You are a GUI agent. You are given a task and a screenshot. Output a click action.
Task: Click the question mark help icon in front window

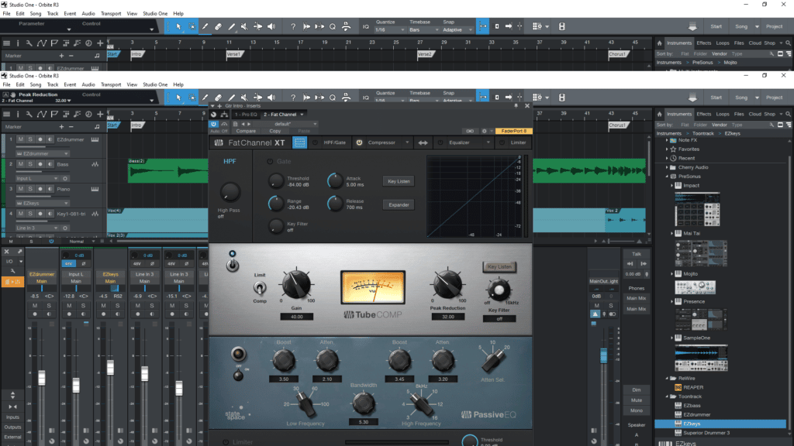coord(293,98)
